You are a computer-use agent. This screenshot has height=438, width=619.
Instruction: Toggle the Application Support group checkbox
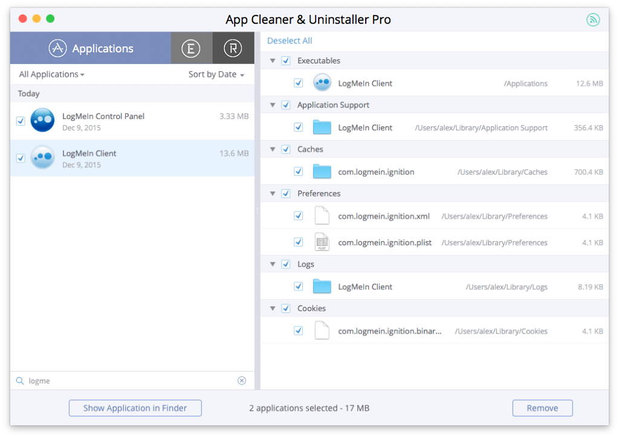tap(286, 105)
